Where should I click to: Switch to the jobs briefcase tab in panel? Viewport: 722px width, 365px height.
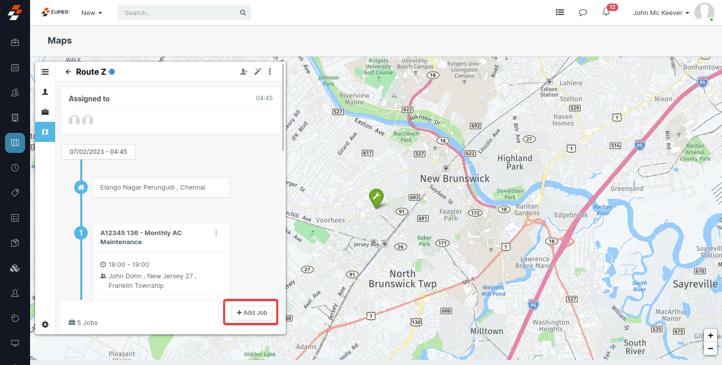(x=45, y=112)
